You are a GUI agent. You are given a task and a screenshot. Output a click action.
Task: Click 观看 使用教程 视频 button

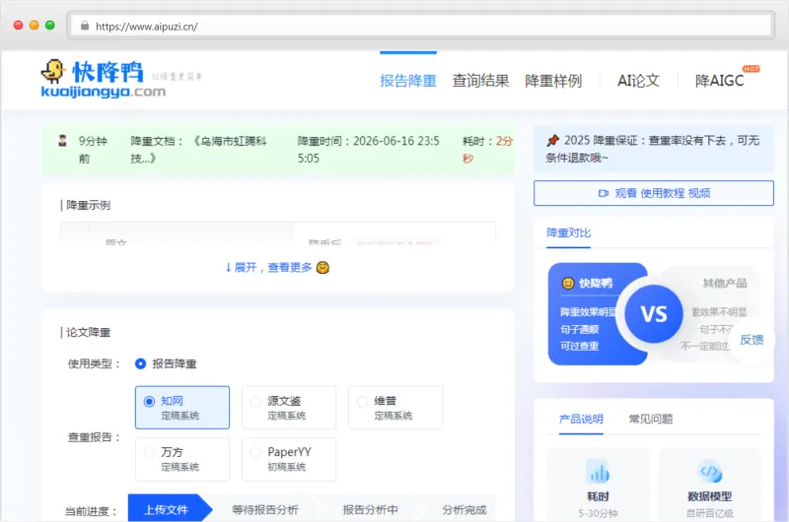(x=654, y=193)
